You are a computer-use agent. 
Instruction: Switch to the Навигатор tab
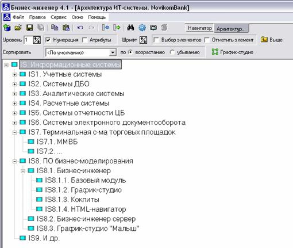pyautogui.click(x=200, y=28)
